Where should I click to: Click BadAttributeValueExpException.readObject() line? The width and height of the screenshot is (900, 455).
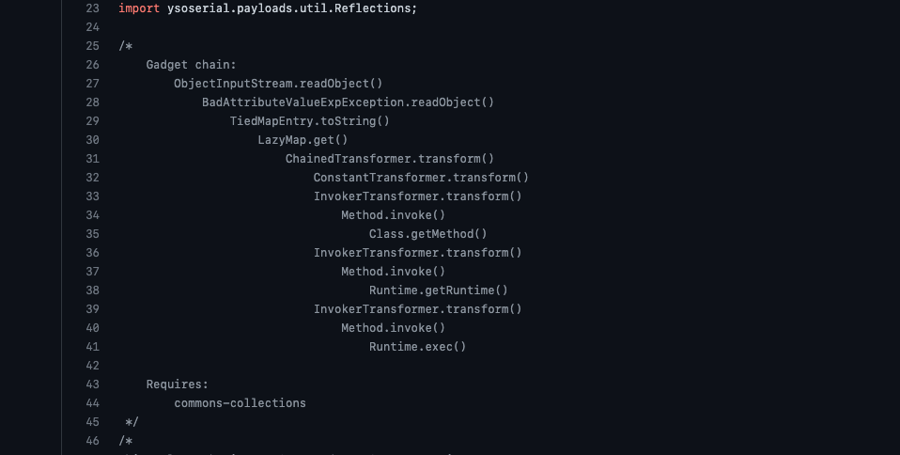[x=348, y=102]
